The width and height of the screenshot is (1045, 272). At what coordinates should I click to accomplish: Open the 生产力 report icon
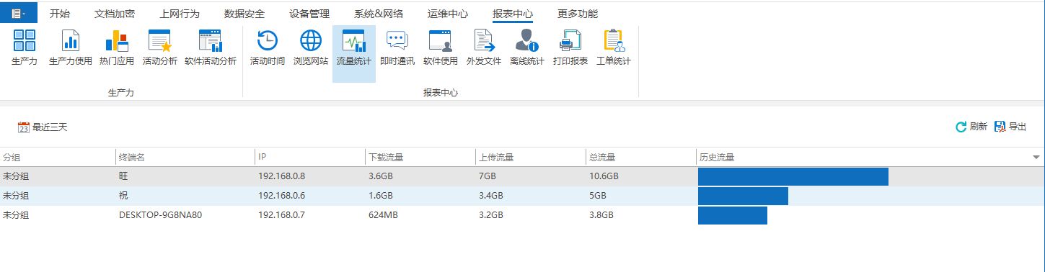tap(25, 48)
